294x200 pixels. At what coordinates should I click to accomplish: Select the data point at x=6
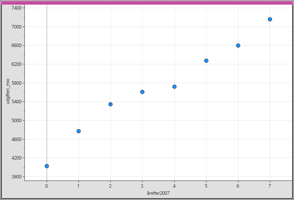238,45
